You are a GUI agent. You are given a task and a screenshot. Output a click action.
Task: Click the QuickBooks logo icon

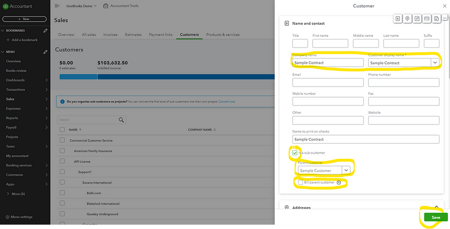point(6,6)
